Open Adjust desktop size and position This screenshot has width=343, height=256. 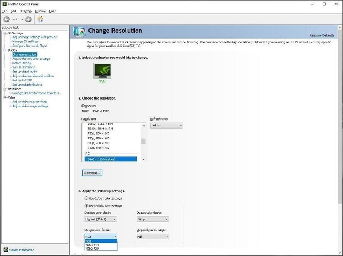point(33,76)
